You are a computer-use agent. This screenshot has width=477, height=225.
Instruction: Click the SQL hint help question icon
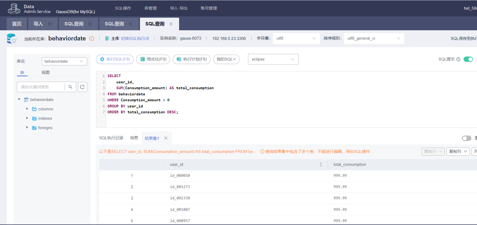pos(458,59)
